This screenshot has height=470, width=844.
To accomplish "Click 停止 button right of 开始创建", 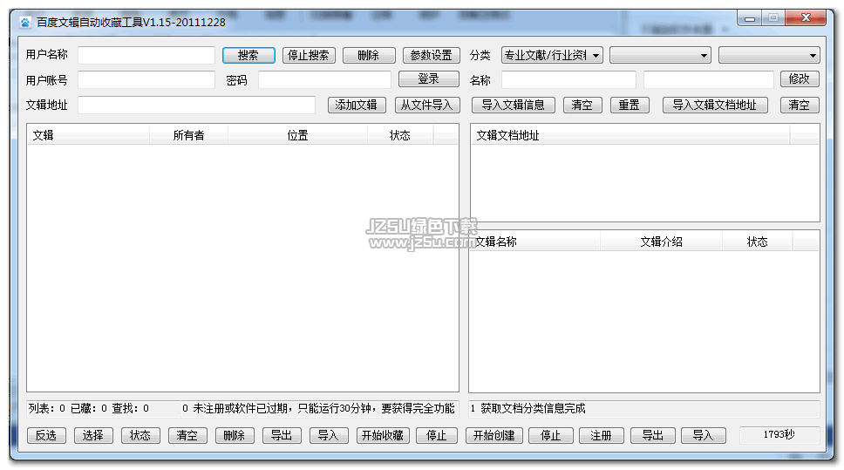I will 551,435.
